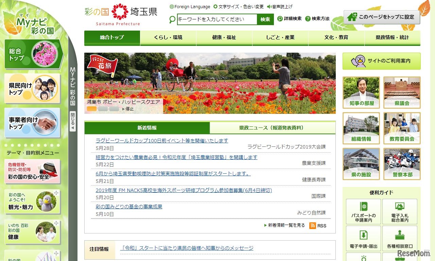Open the 総合トップ navigation tab

coord(112,38)
